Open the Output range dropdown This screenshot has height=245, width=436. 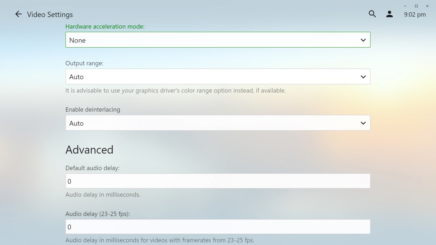pos(218,76)
